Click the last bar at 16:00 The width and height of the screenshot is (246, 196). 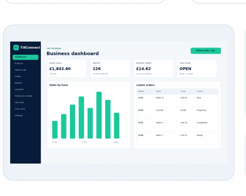(x=117, y=126)
